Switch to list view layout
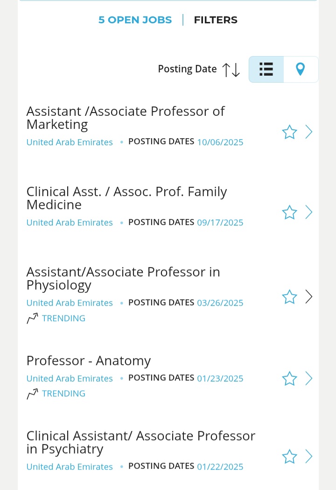This screenshot has height=490, width=336. click(266, 69)
